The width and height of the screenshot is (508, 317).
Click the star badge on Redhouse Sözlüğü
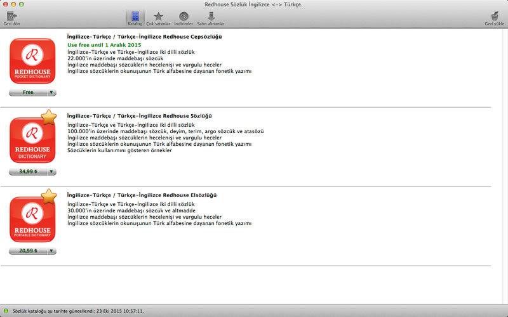click(49, 117)
